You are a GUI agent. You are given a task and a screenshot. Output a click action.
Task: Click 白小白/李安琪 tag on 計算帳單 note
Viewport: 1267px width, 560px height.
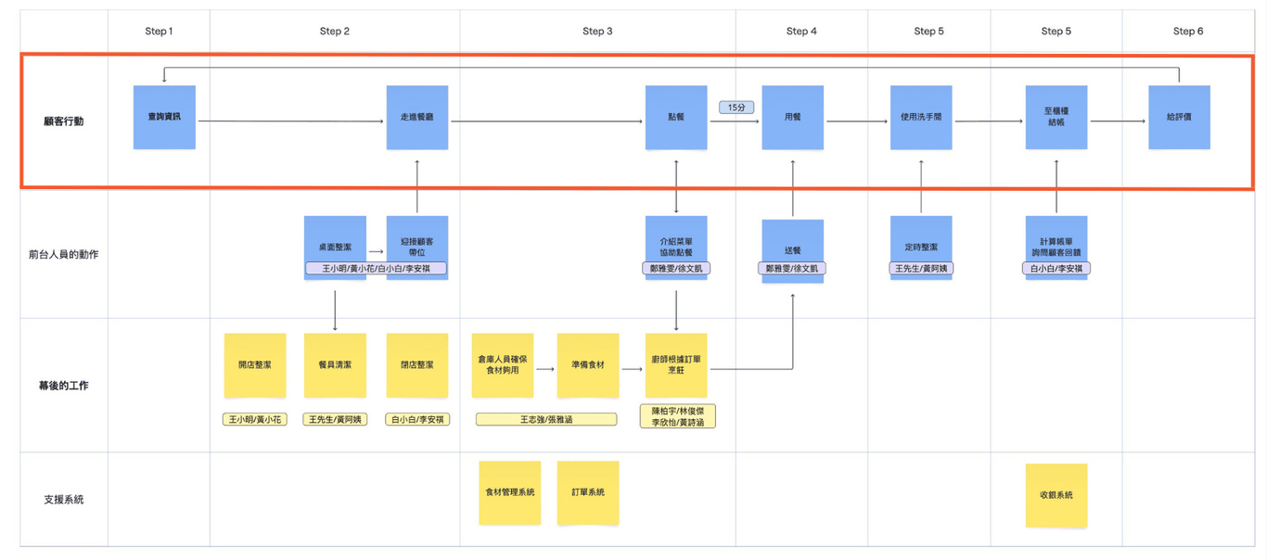1056,268
